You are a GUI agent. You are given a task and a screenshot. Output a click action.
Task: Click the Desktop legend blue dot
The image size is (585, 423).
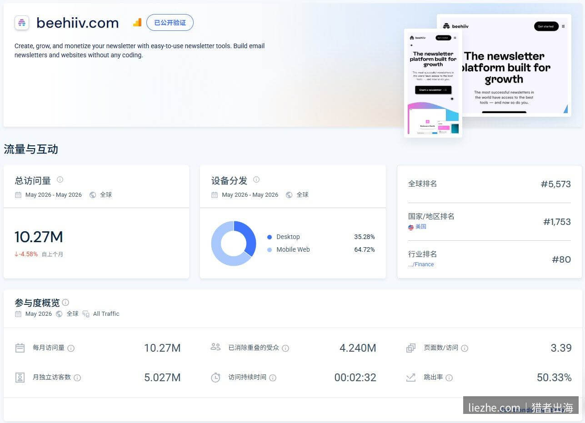pos(270,237)
